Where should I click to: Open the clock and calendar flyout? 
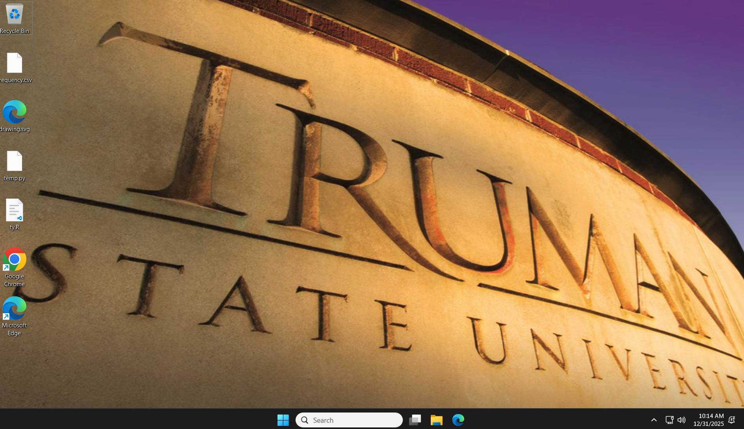(x=709, y=420)
